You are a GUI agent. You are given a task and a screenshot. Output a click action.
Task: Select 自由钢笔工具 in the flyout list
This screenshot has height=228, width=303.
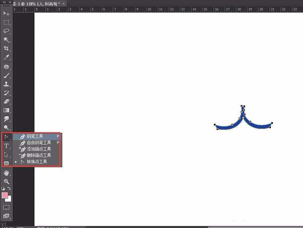(38, 143)
